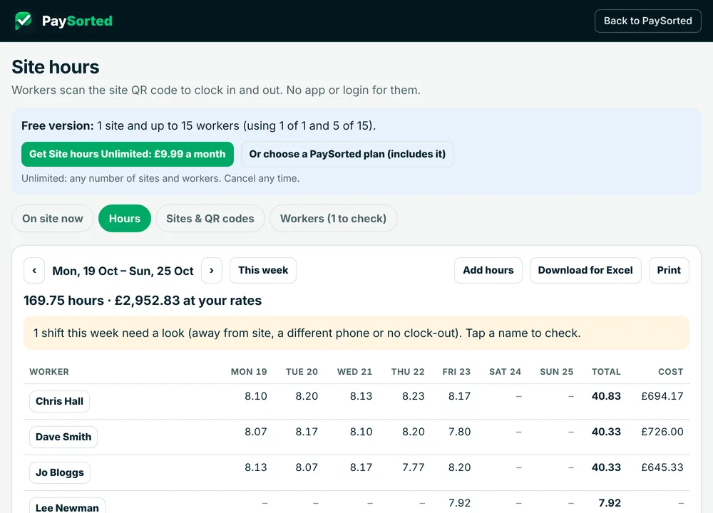
Task: Click the Unlimited cancel any time note
Action: tap(160, 179)
